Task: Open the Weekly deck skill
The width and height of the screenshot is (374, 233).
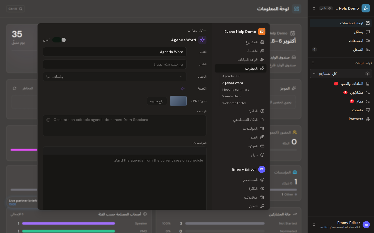Action: click(x=232, y=96)
